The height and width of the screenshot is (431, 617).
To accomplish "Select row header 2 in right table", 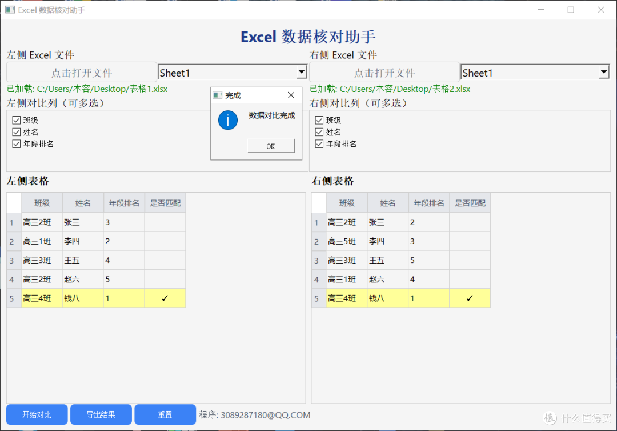I will [319, 241].
